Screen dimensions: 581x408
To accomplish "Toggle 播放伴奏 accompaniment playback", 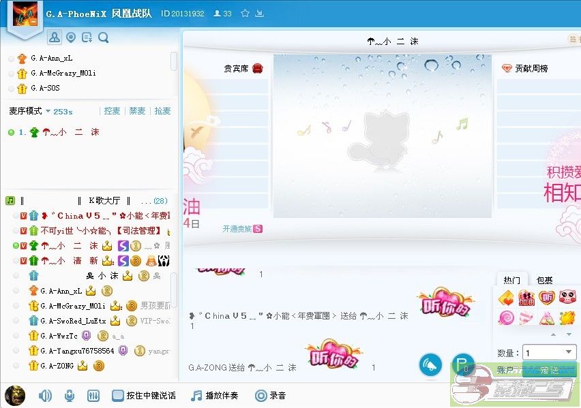I will coord(196,396).
